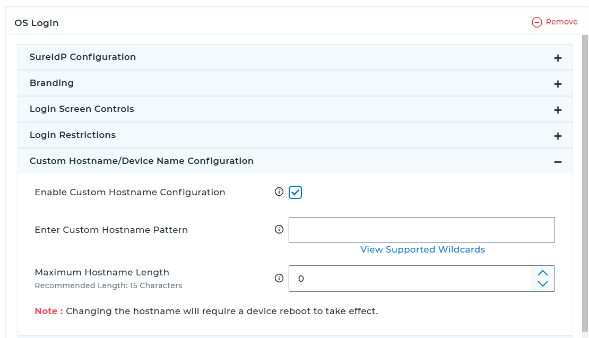Click info icon beside Enter Custom Hostname Pattern

pyautogui.click(x=279, y=230)
